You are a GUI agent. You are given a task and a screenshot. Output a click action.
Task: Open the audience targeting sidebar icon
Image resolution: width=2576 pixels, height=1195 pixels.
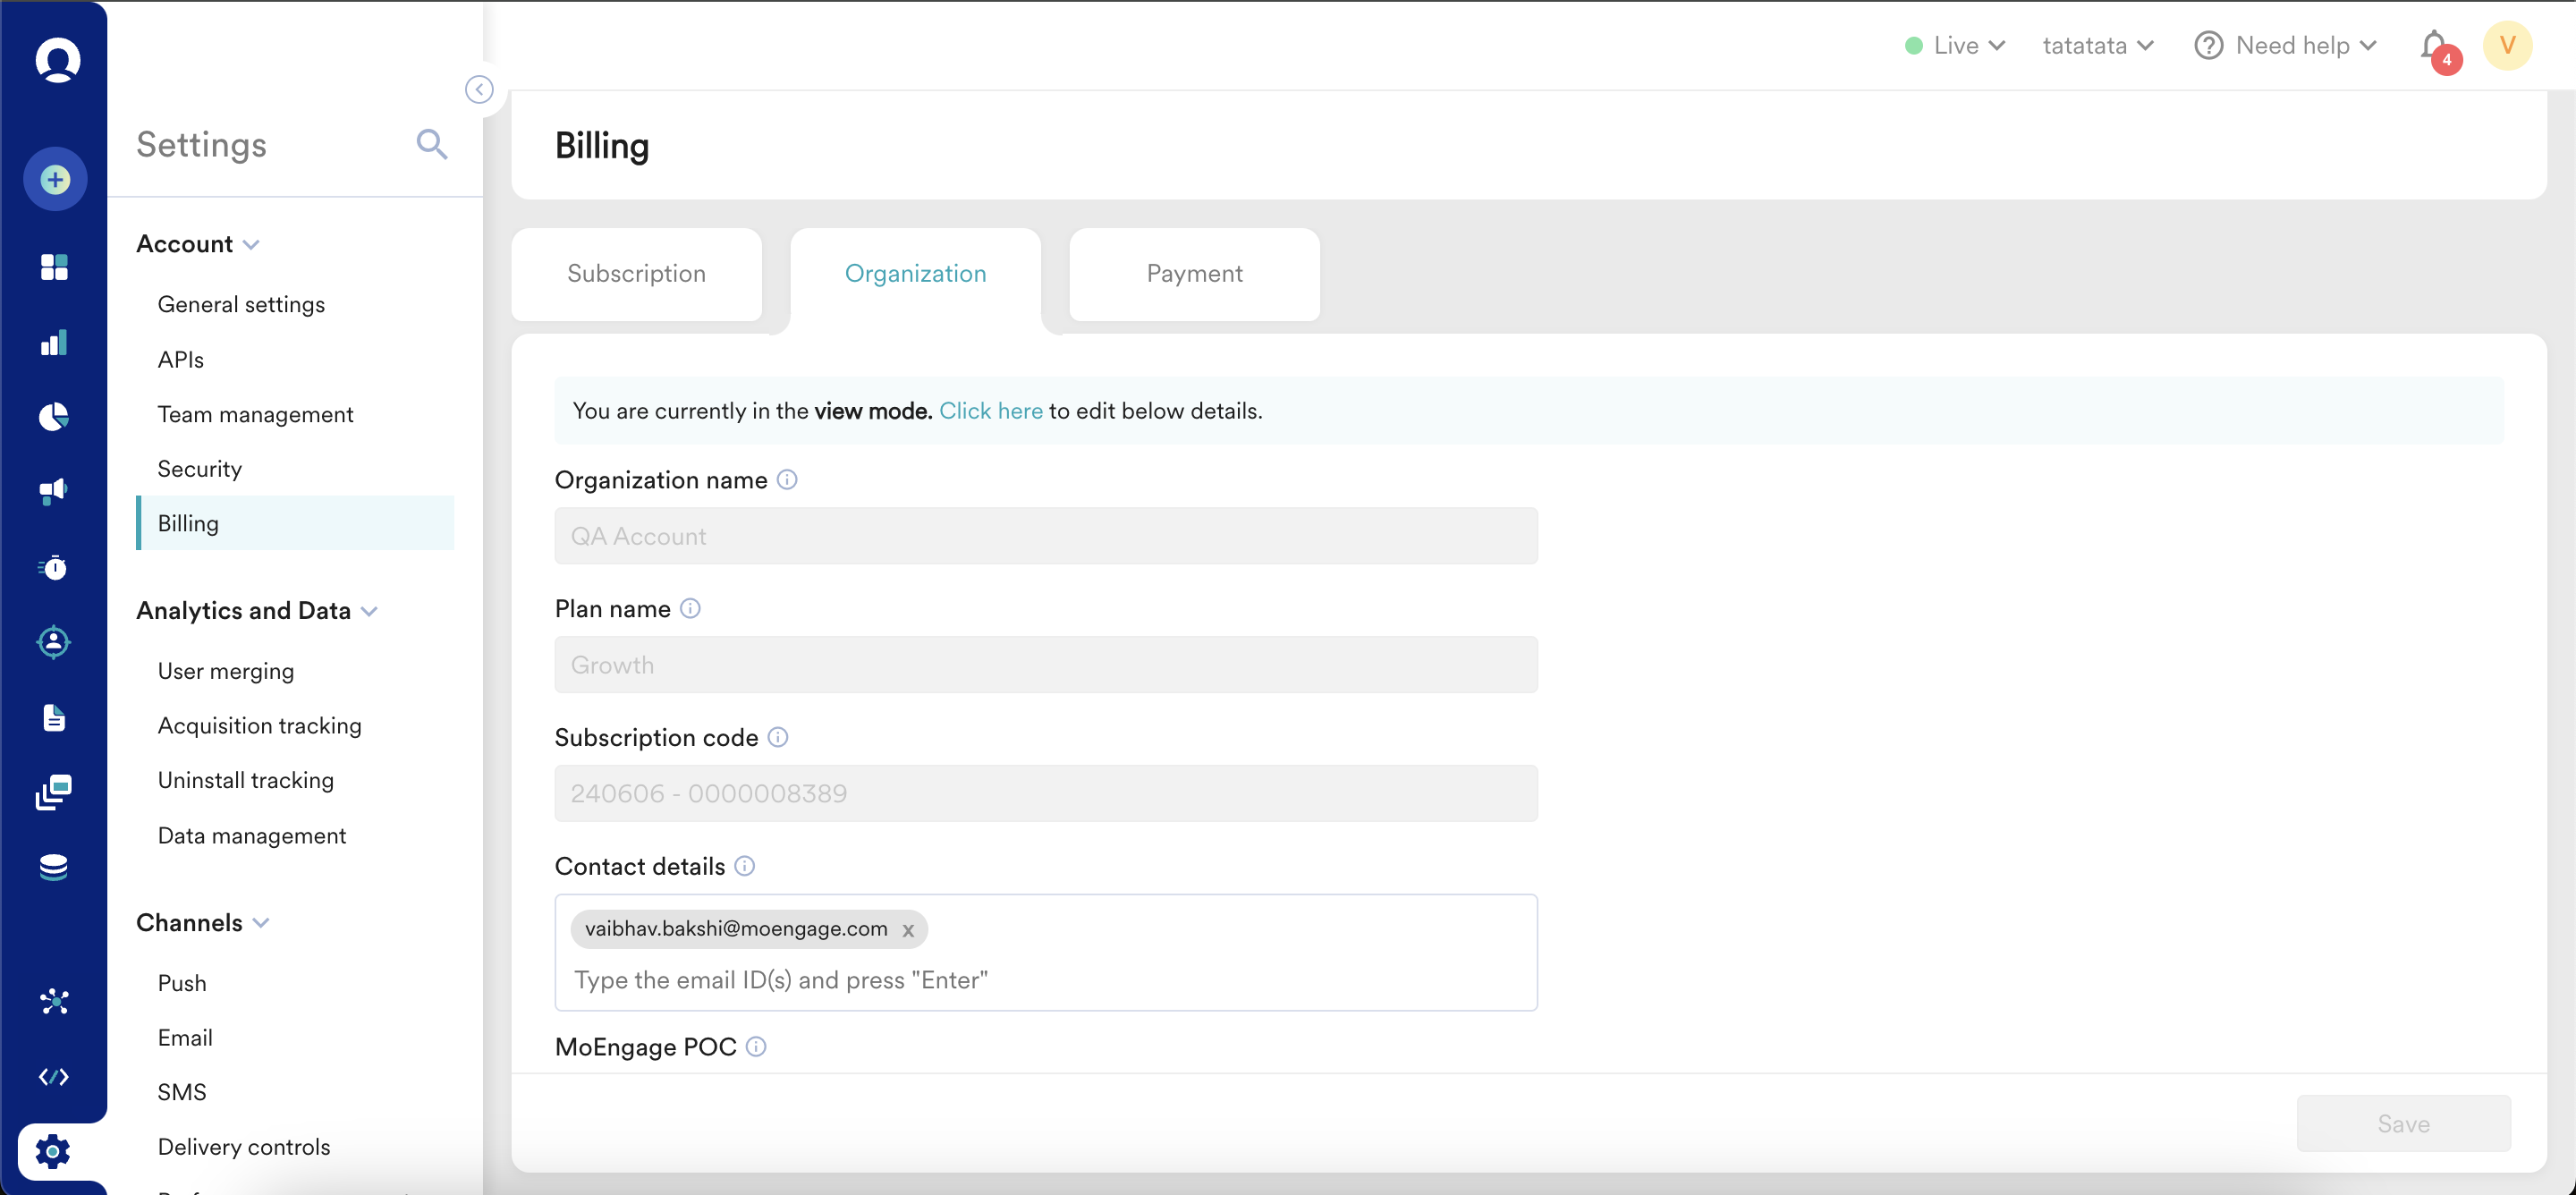[x=54, y=643]
